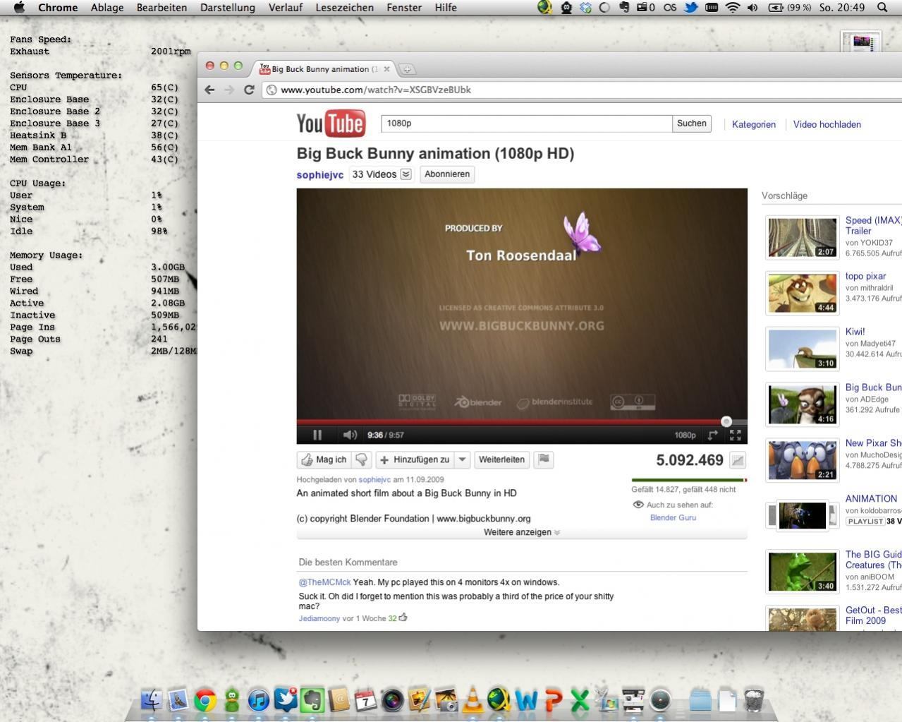Open Spotlight search magnifier in menu bar
The width and height of the screenshot is (902, 722).
pyautogui.click(x=882, y=8)
